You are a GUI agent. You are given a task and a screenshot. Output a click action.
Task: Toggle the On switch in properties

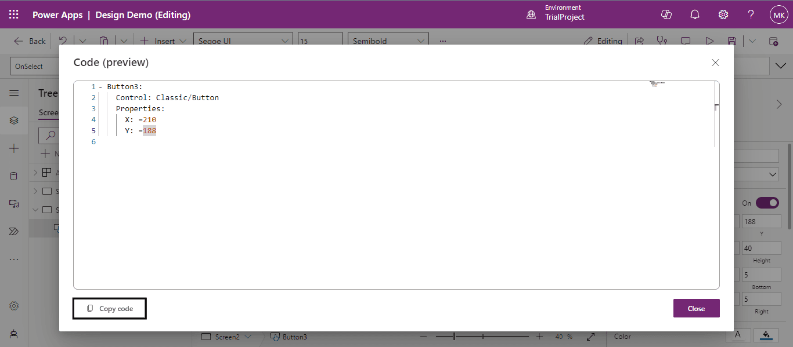pos(766,203)
